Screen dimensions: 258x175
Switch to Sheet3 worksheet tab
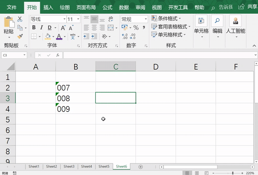coord(69,166)
